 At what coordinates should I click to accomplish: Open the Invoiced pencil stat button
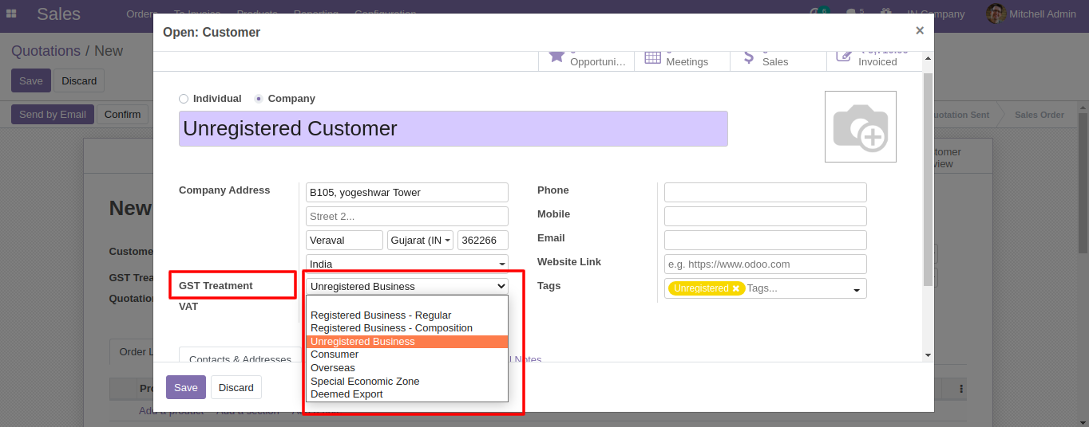coord(873,61)
